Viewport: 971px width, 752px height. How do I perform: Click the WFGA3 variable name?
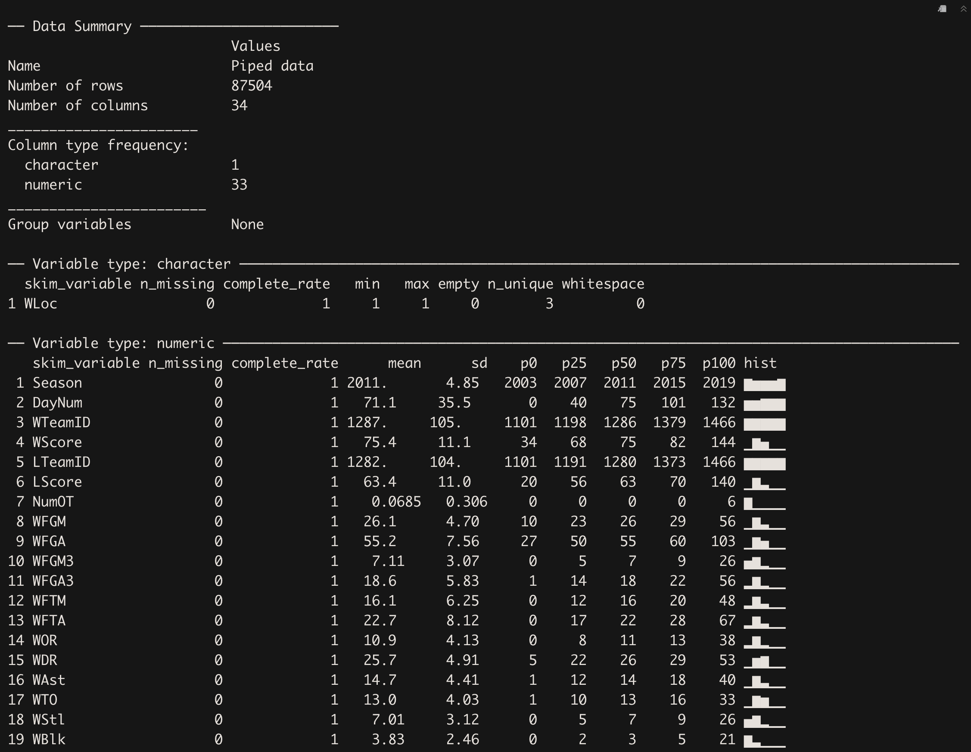[53, 581]
